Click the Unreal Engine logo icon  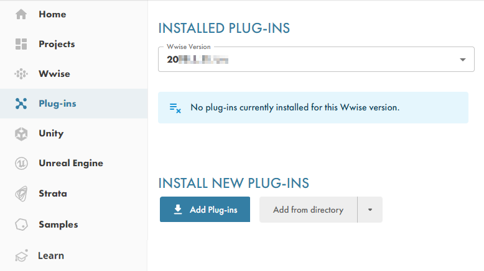pyautogui.click(x=21, y=163)
